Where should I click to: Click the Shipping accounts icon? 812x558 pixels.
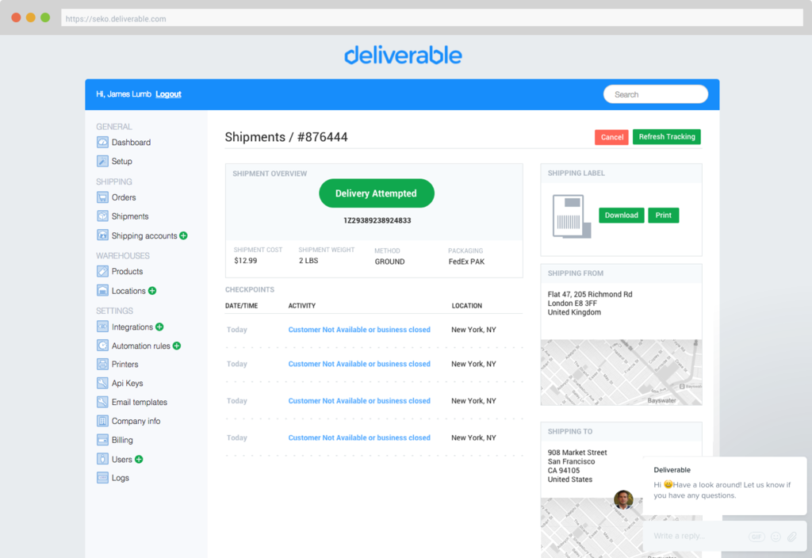102,235
